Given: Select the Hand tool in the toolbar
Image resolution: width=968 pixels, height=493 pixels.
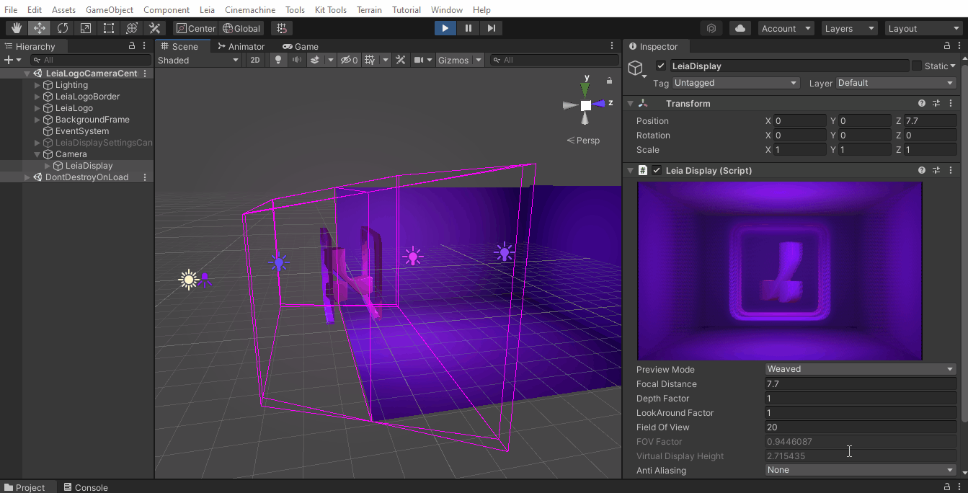Looking at the screenshot, I should (x=17, y=28).
